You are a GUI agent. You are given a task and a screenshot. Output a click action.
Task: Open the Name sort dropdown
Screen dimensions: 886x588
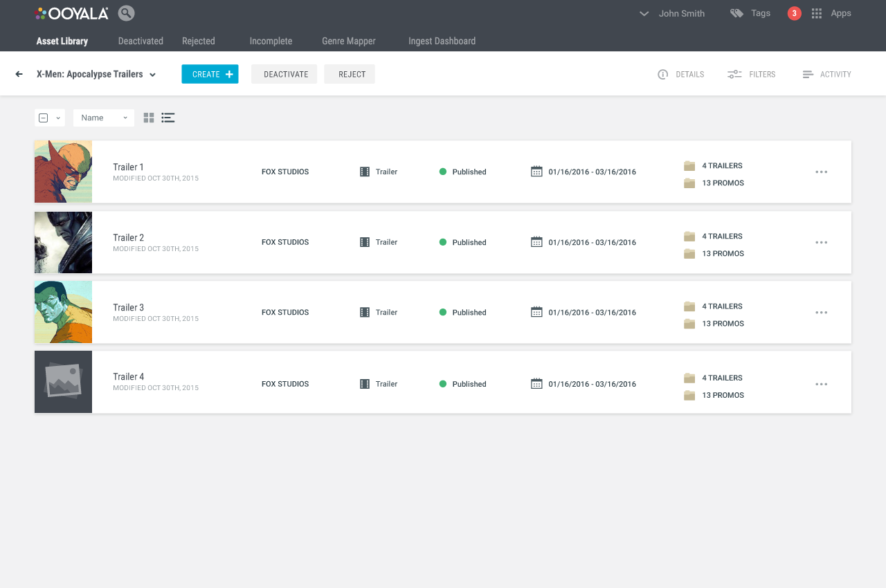[104, 118]
